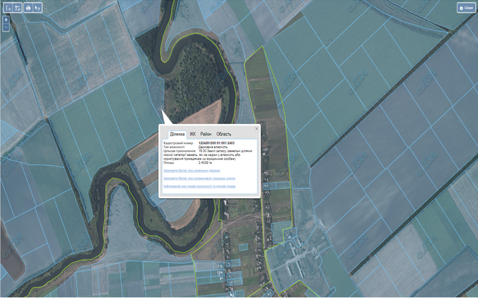
Task: Activate the parcel info pointer tool
Action: click(x=38, y=8)
